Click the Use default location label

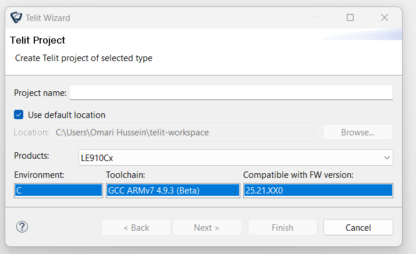(66, 115)
